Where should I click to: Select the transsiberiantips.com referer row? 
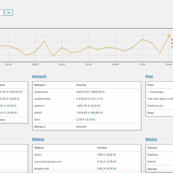pos(86,162)
